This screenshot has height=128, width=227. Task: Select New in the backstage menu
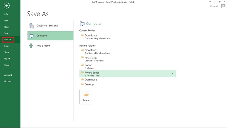tap(6, 20)
